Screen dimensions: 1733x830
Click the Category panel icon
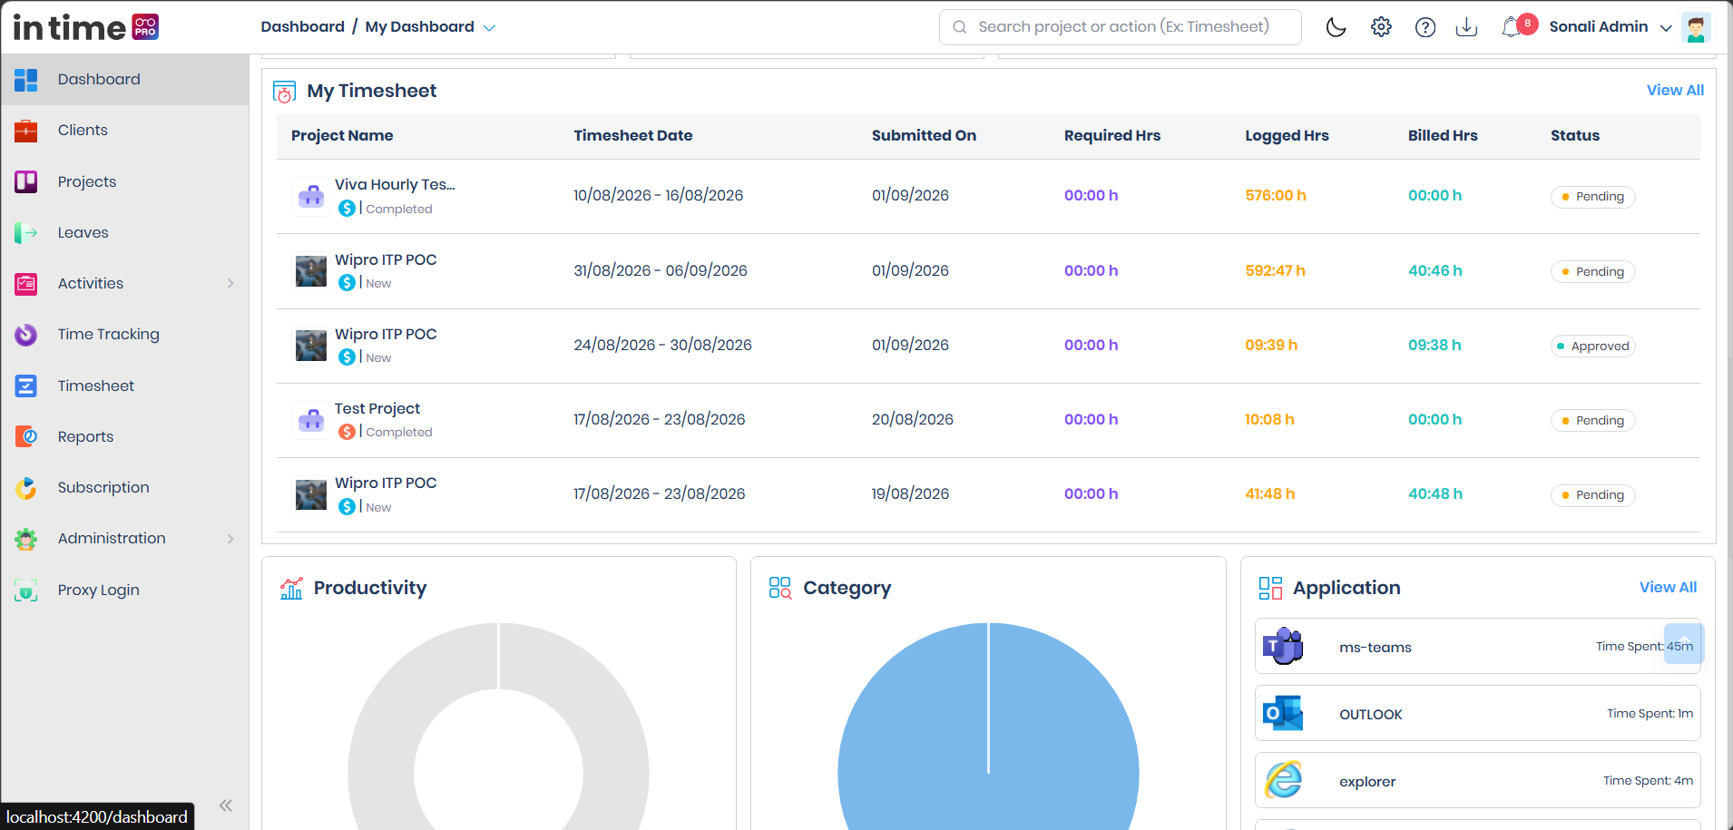(x=780, y=588)
